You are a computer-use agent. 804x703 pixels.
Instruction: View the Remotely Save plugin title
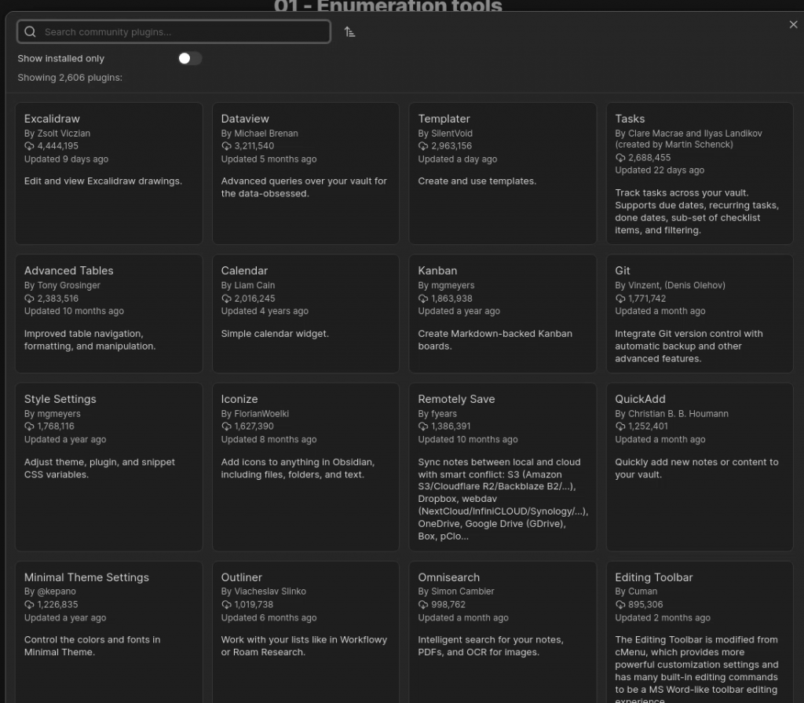pos(456,399)
